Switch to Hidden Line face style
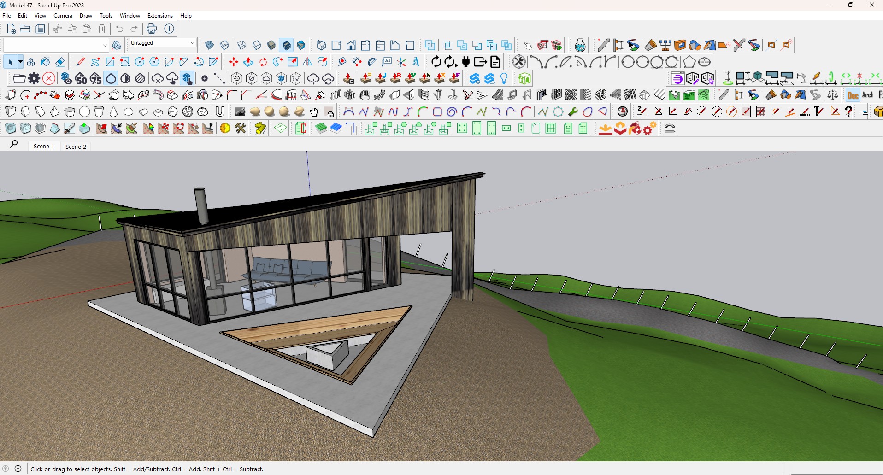Viewport: 883px width, 475px height. 257,45
